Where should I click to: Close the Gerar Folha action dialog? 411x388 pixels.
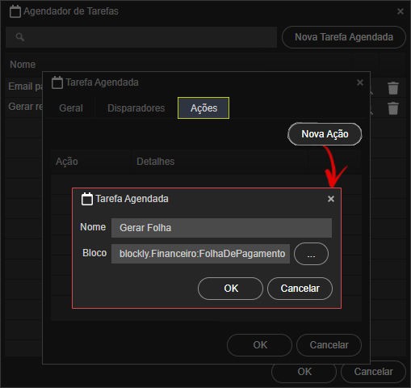(331, 199)
